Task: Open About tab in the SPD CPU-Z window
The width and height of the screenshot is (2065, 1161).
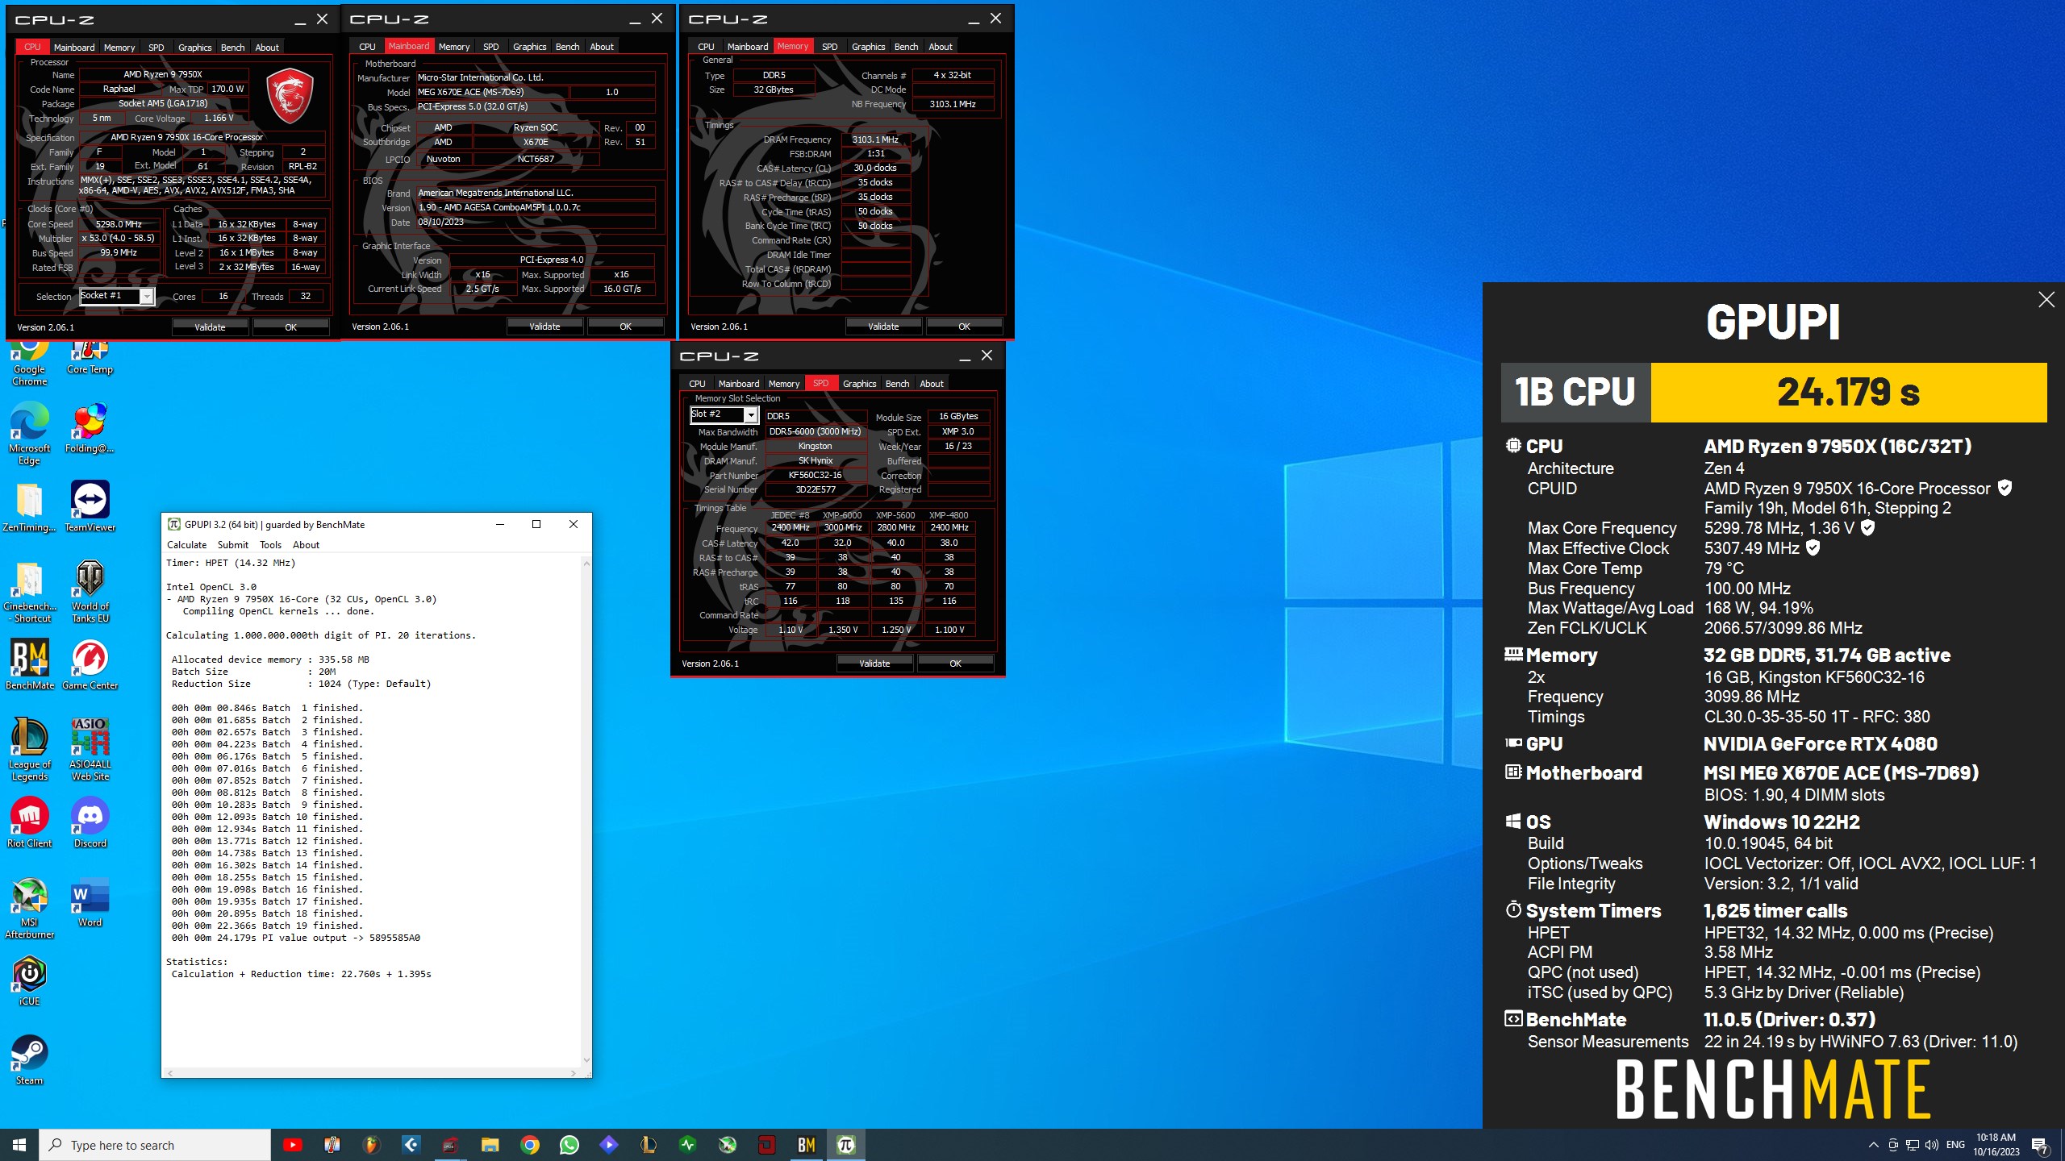Action: 931,384
